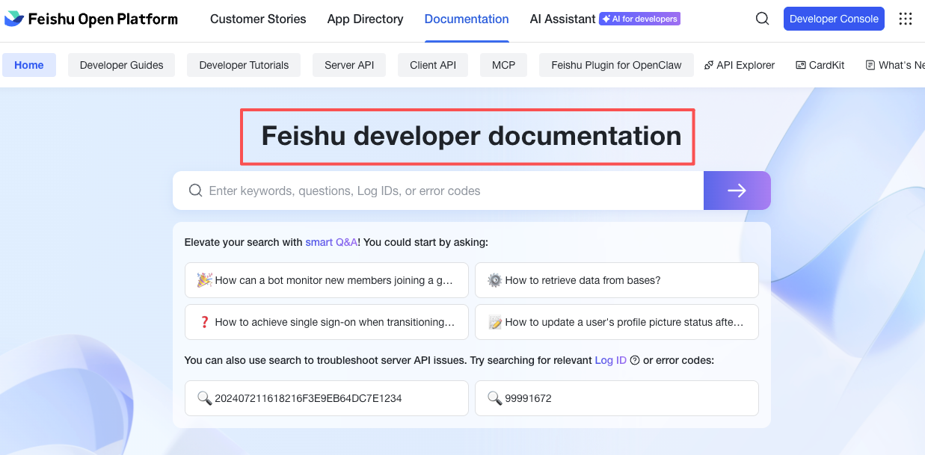The image size is (925, 455).
Task: Search sample error code 99991672
Action: 617,398
